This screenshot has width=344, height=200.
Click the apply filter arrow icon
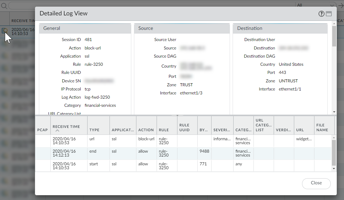click(x=341, y=6)
